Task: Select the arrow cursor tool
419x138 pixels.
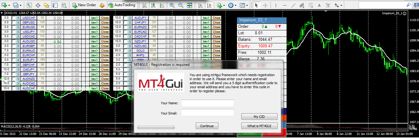Action: pyautogui.click(x=256, y=5)
